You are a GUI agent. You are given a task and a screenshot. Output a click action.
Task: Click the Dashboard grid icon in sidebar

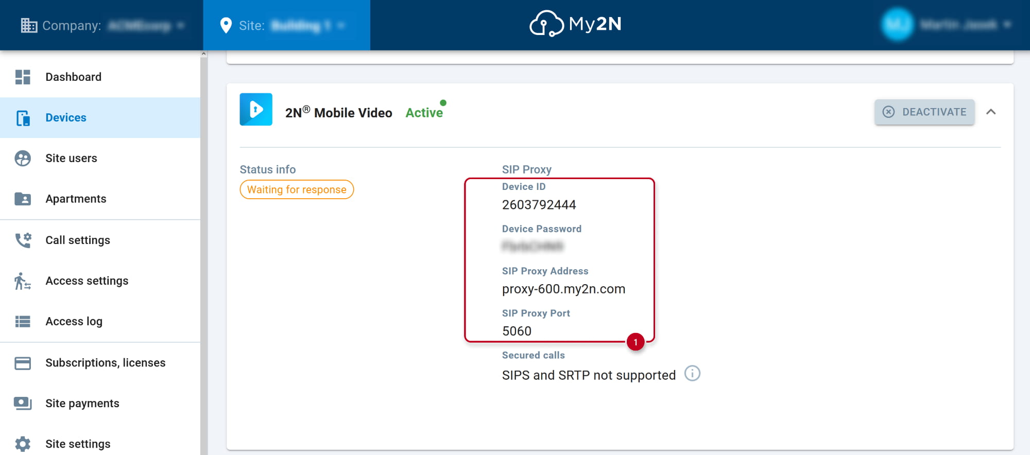(x=23, y=77)
